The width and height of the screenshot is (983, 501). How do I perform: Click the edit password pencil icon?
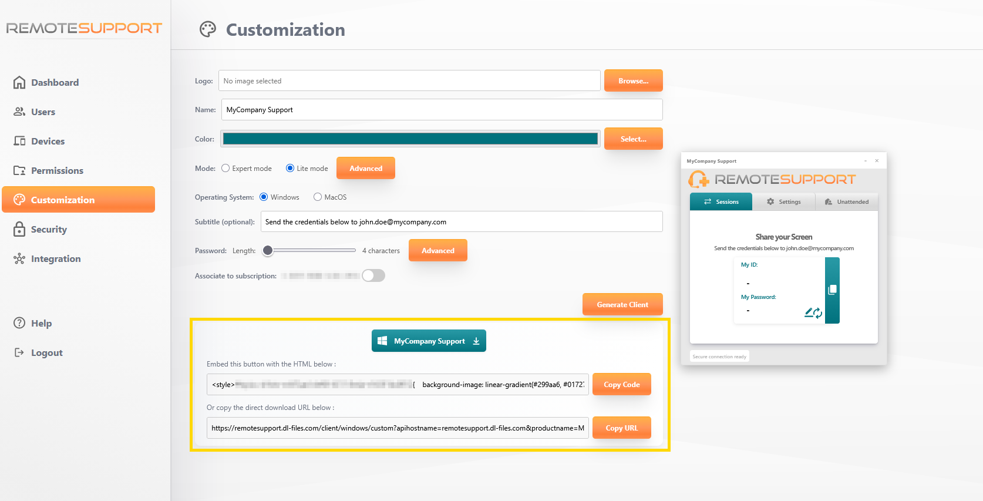point(809,312)
